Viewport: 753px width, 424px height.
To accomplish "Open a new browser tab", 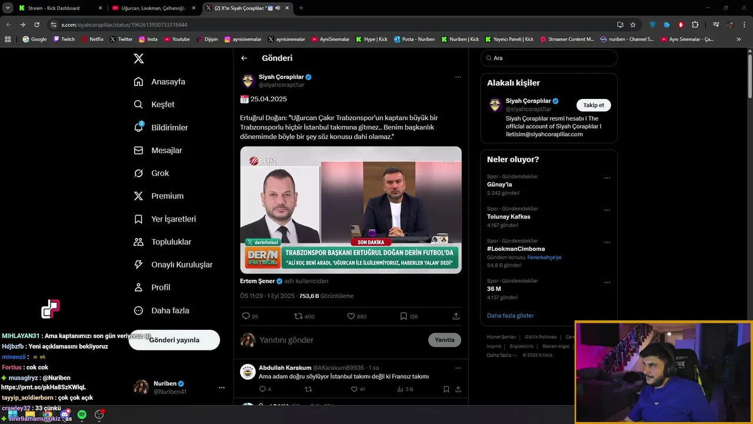I will (301, 8).
